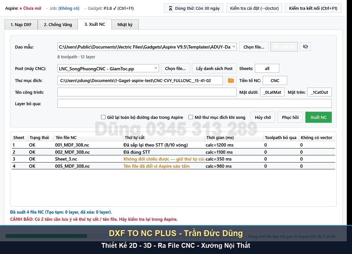Click the 'calc=350 ms' cell
Screen dimensions: 352x254
(218, 159)
